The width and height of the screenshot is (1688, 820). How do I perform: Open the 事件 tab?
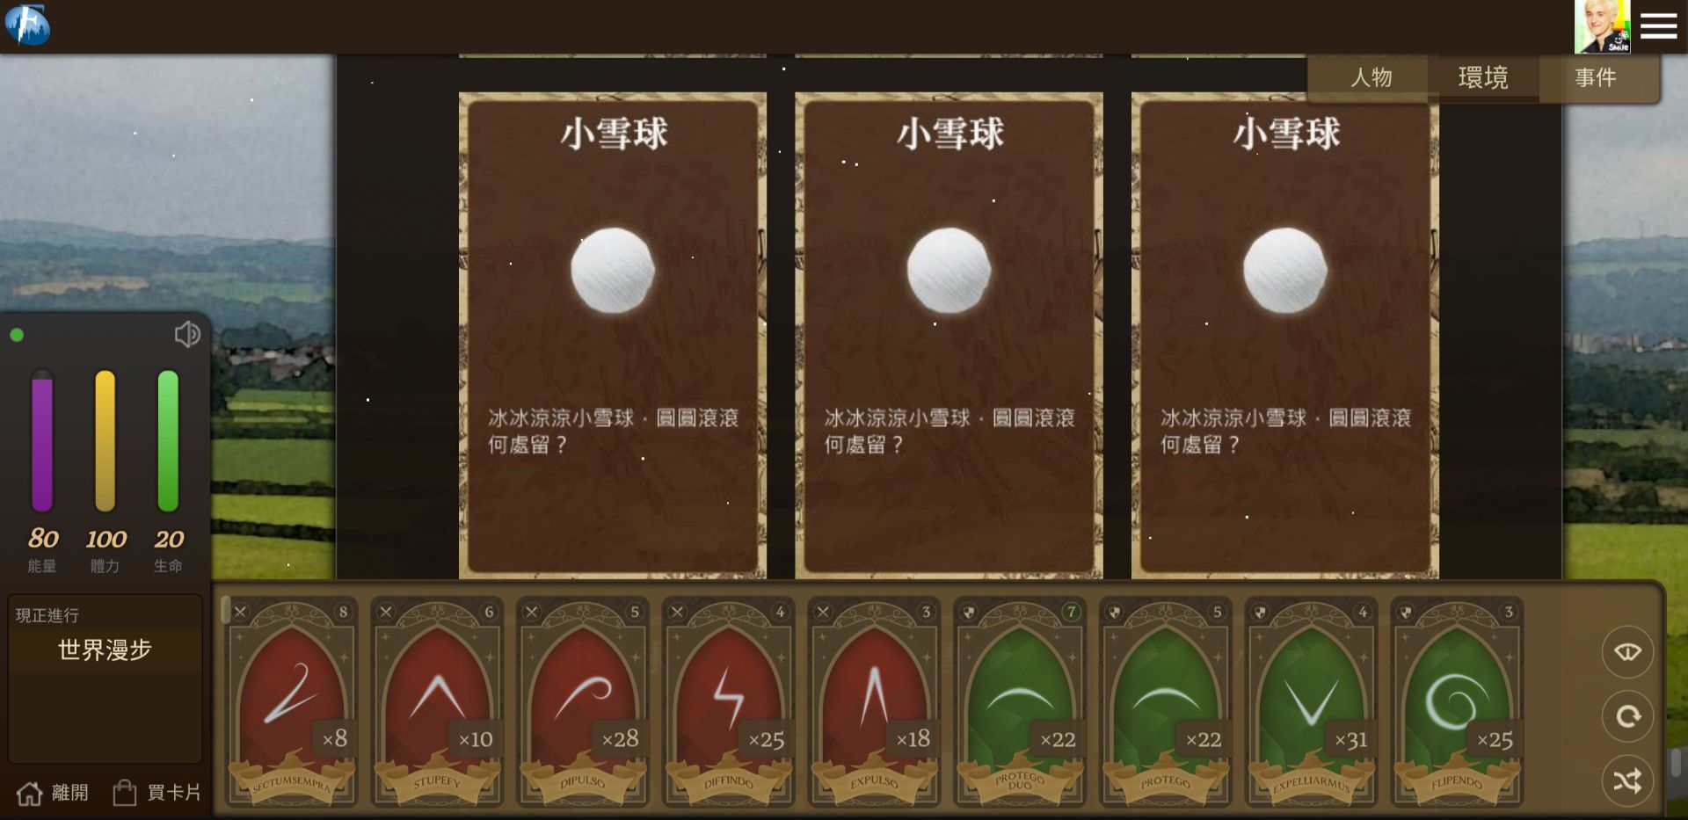(x=1596, y=77)
